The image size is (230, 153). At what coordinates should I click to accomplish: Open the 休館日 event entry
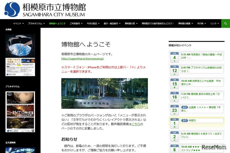click(x=202, y=120)
